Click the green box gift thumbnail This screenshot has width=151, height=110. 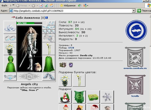pyautogui.click(x=93, y=97)
